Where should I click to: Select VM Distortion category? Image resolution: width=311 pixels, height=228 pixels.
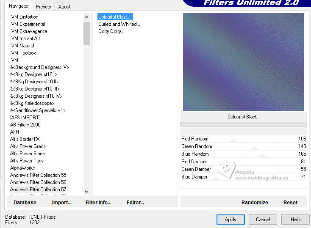pyautogui.click(x=25, y=17)
